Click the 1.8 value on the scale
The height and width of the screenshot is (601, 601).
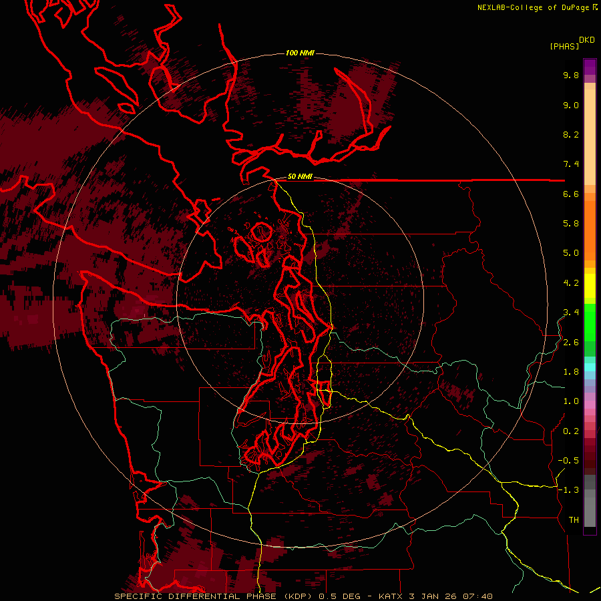click(x=571, y=372)
